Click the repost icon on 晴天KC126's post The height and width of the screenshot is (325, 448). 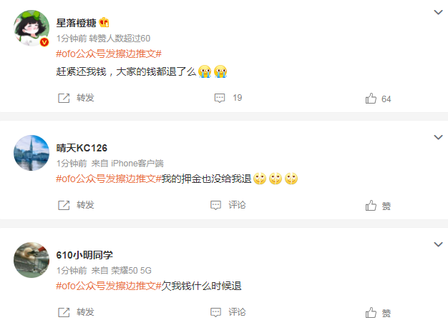(x=64, y=205)
